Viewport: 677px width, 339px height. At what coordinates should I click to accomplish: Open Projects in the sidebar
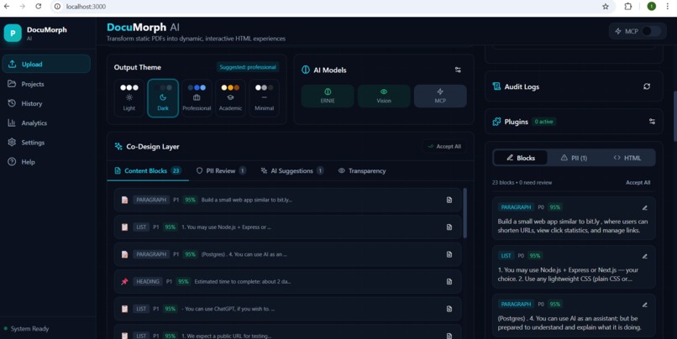46,84
